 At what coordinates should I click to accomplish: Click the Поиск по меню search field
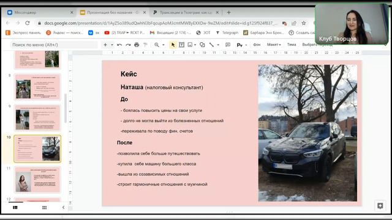(x=54, y=45)
